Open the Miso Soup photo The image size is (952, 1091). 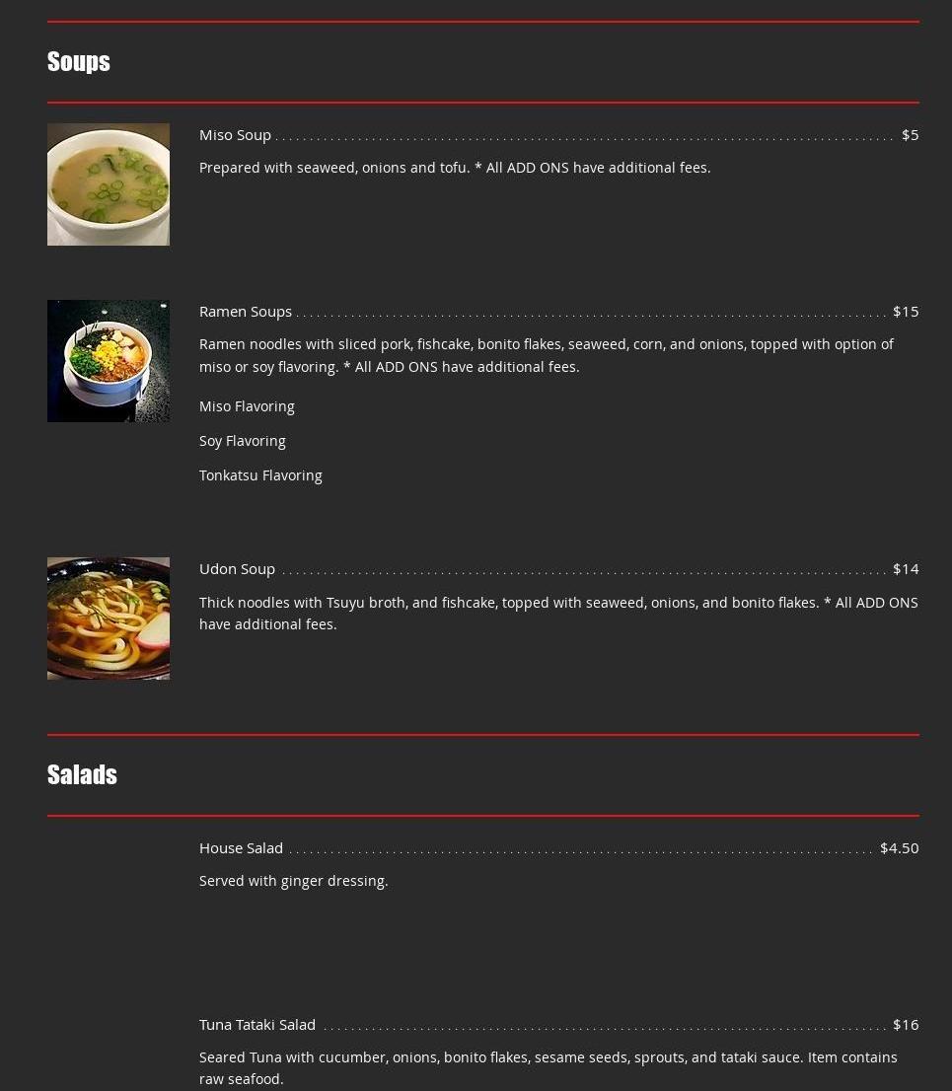(109, 184)
